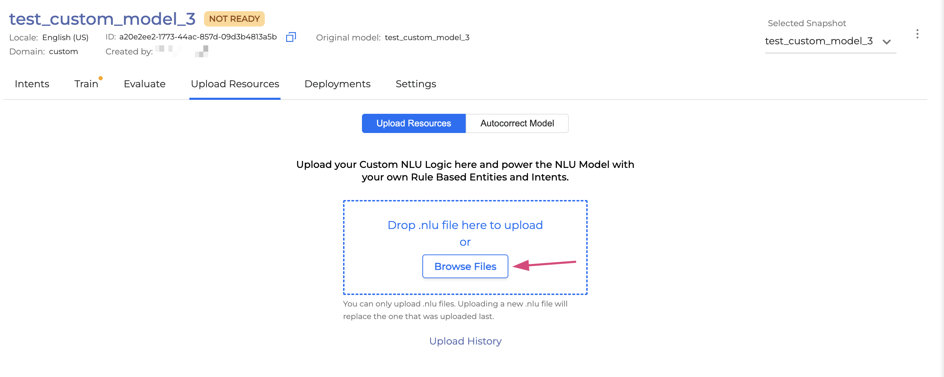Open the Deployments tab
This screenshot has width=944, height=377.
[337, 84]
